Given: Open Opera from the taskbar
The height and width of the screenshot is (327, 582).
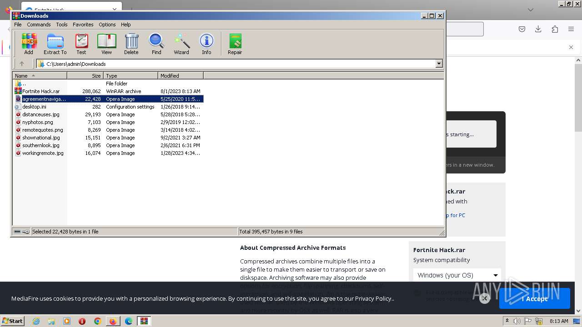Looking at the screenshot, I should [x=82, y=321].
